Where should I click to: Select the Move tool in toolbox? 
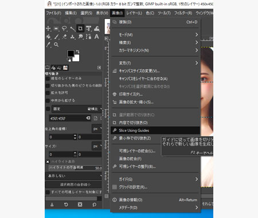tap(48, 29)
